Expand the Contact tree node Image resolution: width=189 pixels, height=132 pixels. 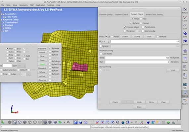click(x=3, y=25)
